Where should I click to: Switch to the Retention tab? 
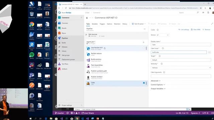pyautogui.click(x=117, y=24)
